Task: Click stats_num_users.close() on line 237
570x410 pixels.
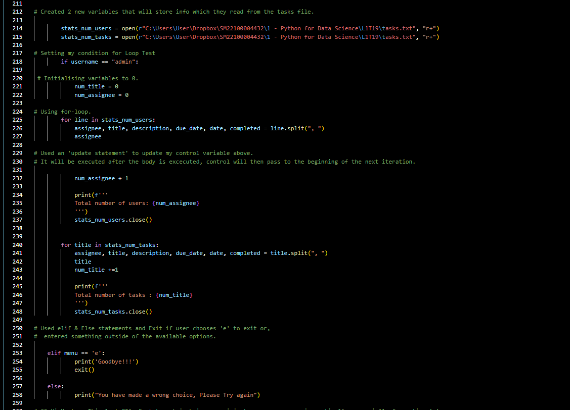Action: point(113,219)
